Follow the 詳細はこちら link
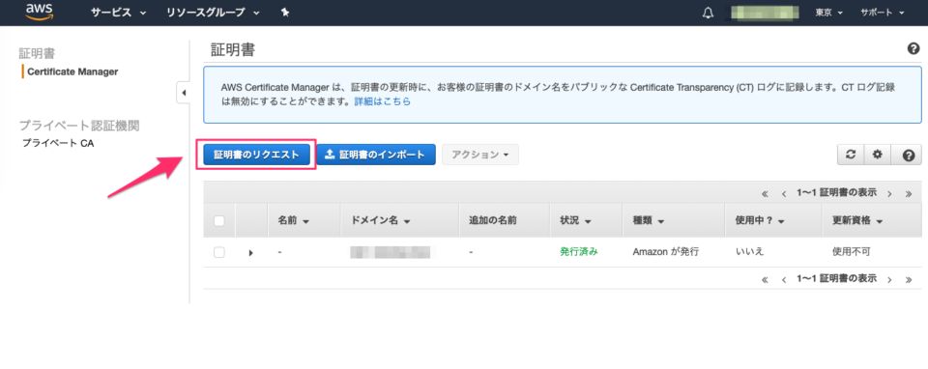 382,101
